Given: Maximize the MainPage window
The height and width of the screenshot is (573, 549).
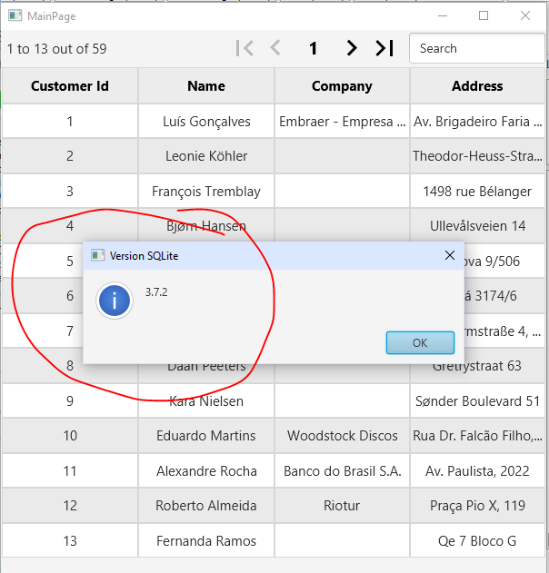Looking at the screenshot, I should coord(484,15).
